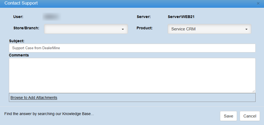The height and width of the screenshot is (125, 264).
Task: Click the blurred User name value
Action: click(52, 17)
